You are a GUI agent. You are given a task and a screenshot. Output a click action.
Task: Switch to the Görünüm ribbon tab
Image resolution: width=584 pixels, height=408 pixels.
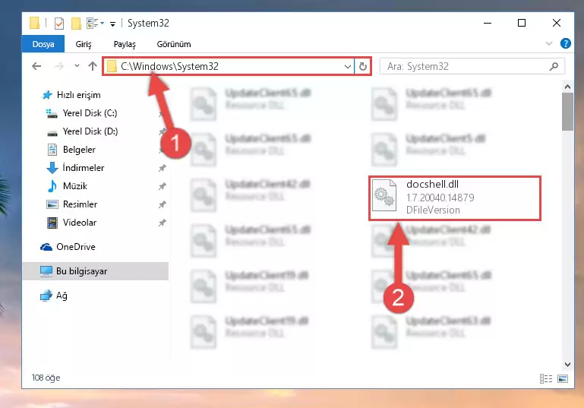coord(174,44)
